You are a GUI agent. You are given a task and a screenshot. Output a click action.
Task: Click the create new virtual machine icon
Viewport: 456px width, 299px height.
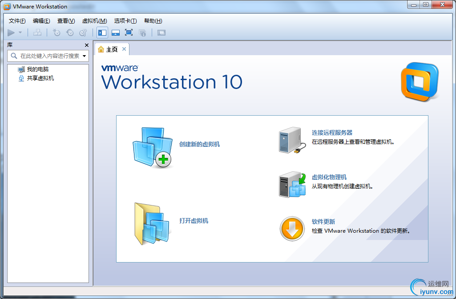point(153,147)
